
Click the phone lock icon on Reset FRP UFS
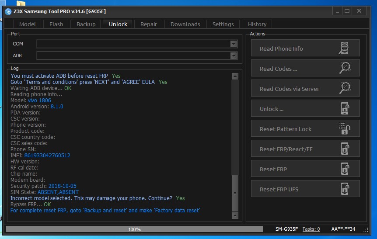click(345, 189)
